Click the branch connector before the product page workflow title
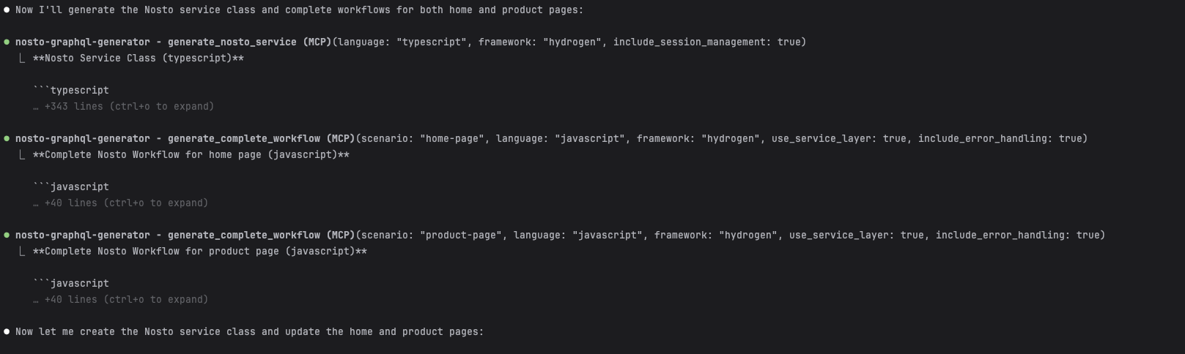The width and height of the screenshot is (1185, 354). (22, 252)
